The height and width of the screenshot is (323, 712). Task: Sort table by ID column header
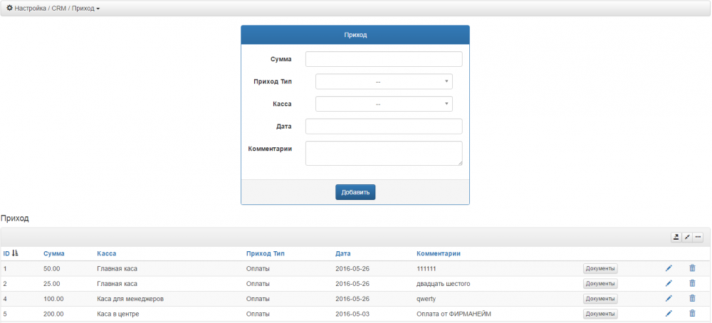pos(6,253)
